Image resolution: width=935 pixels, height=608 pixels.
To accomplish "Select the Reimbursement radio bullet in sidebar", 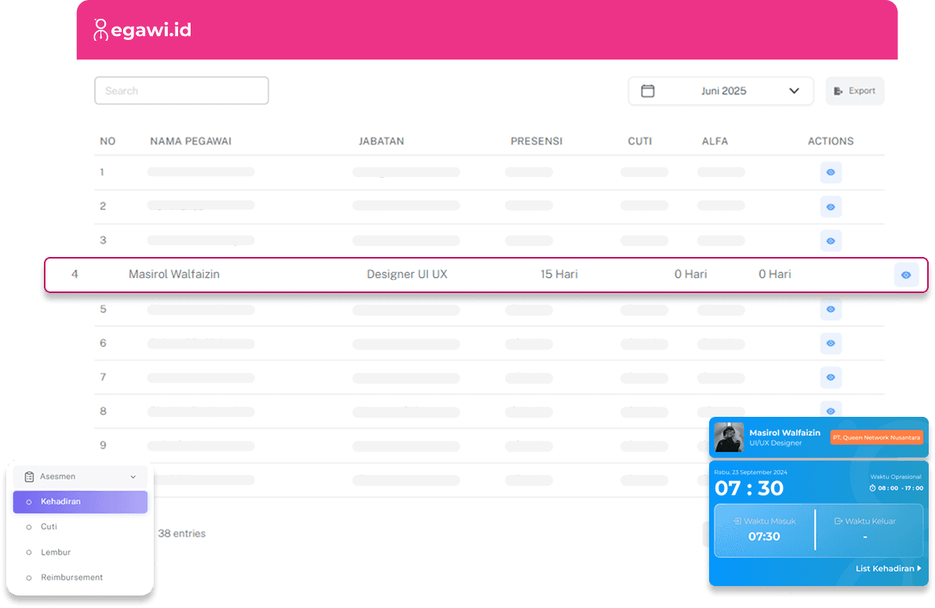I will 29,577.
